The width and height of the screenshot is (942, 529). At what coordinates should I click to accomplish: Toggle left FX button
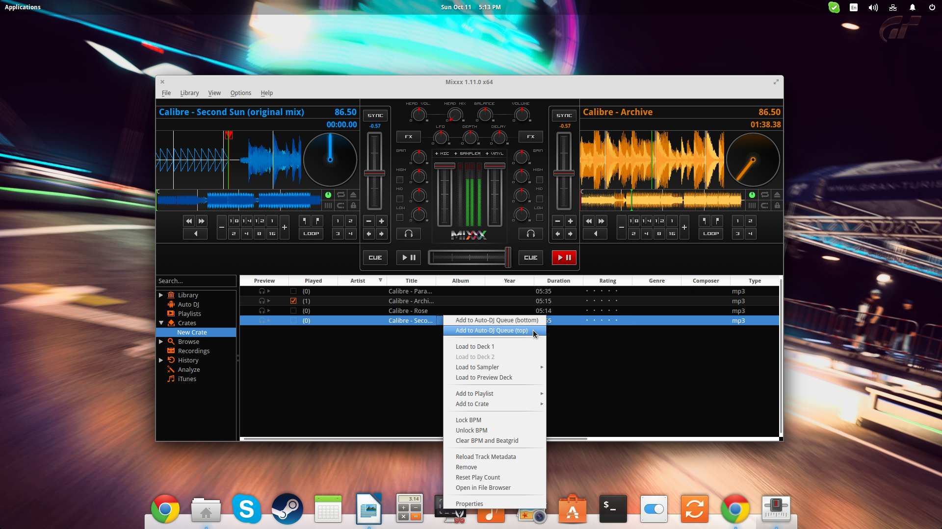(409, 137)
